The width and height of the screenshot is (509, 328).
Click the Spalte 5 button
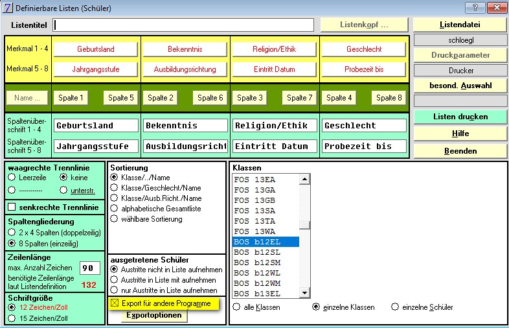pyautogui.click(x=120, y=98)
